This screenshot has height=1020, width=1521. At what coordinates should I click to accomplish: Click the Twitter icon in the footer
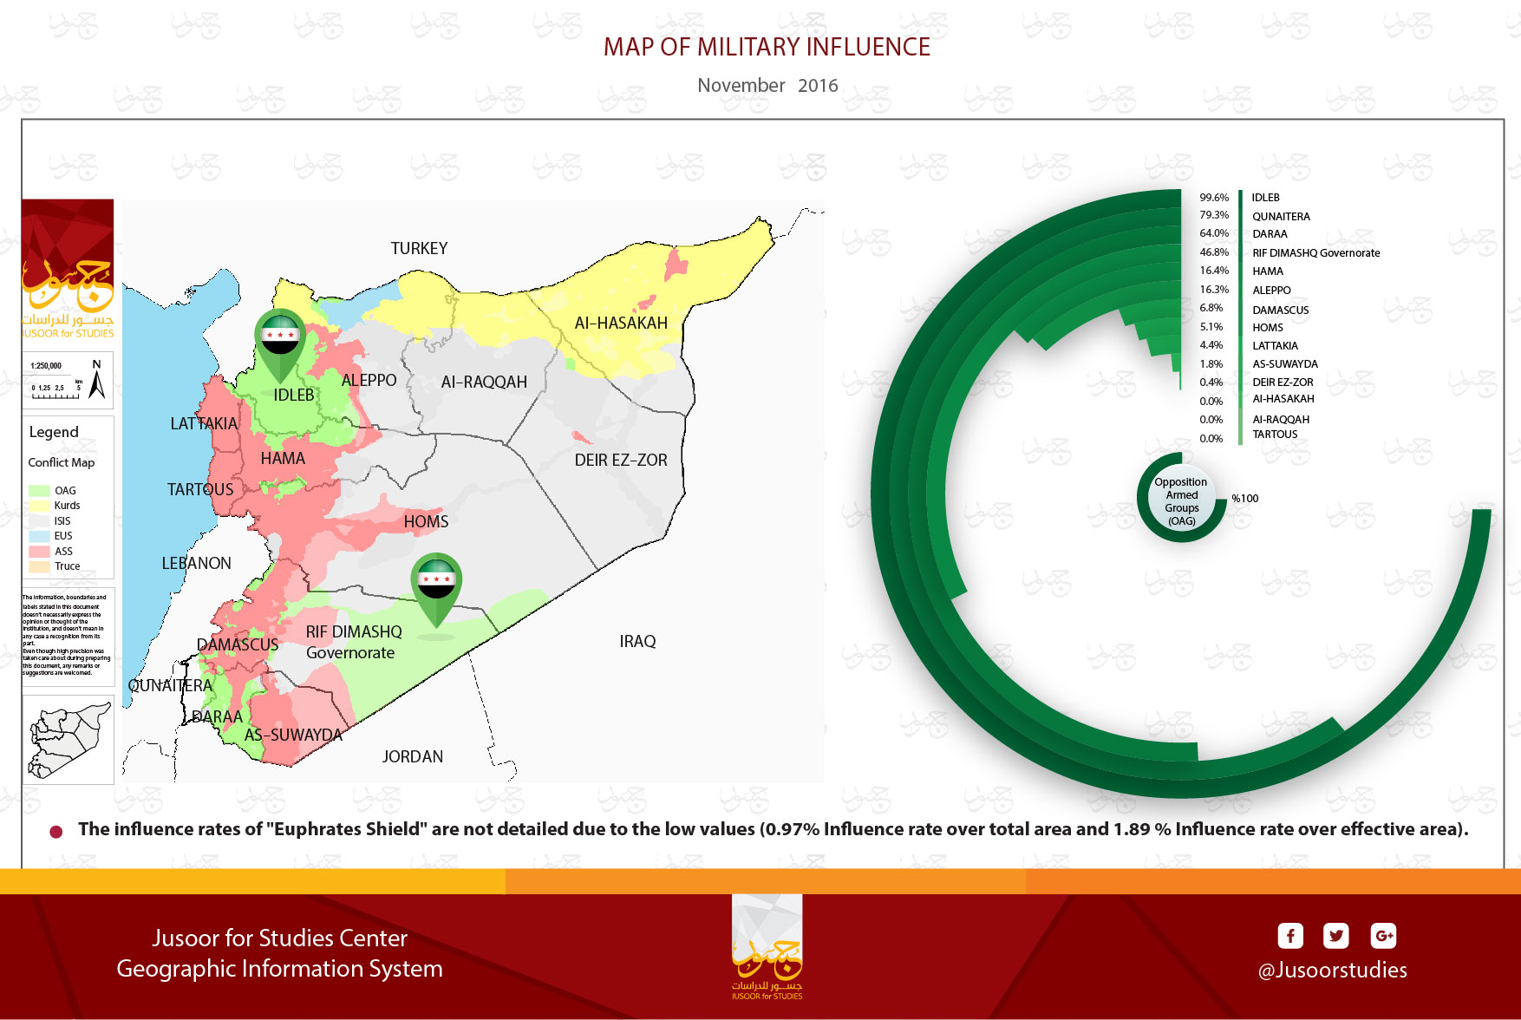point(1335,936)
